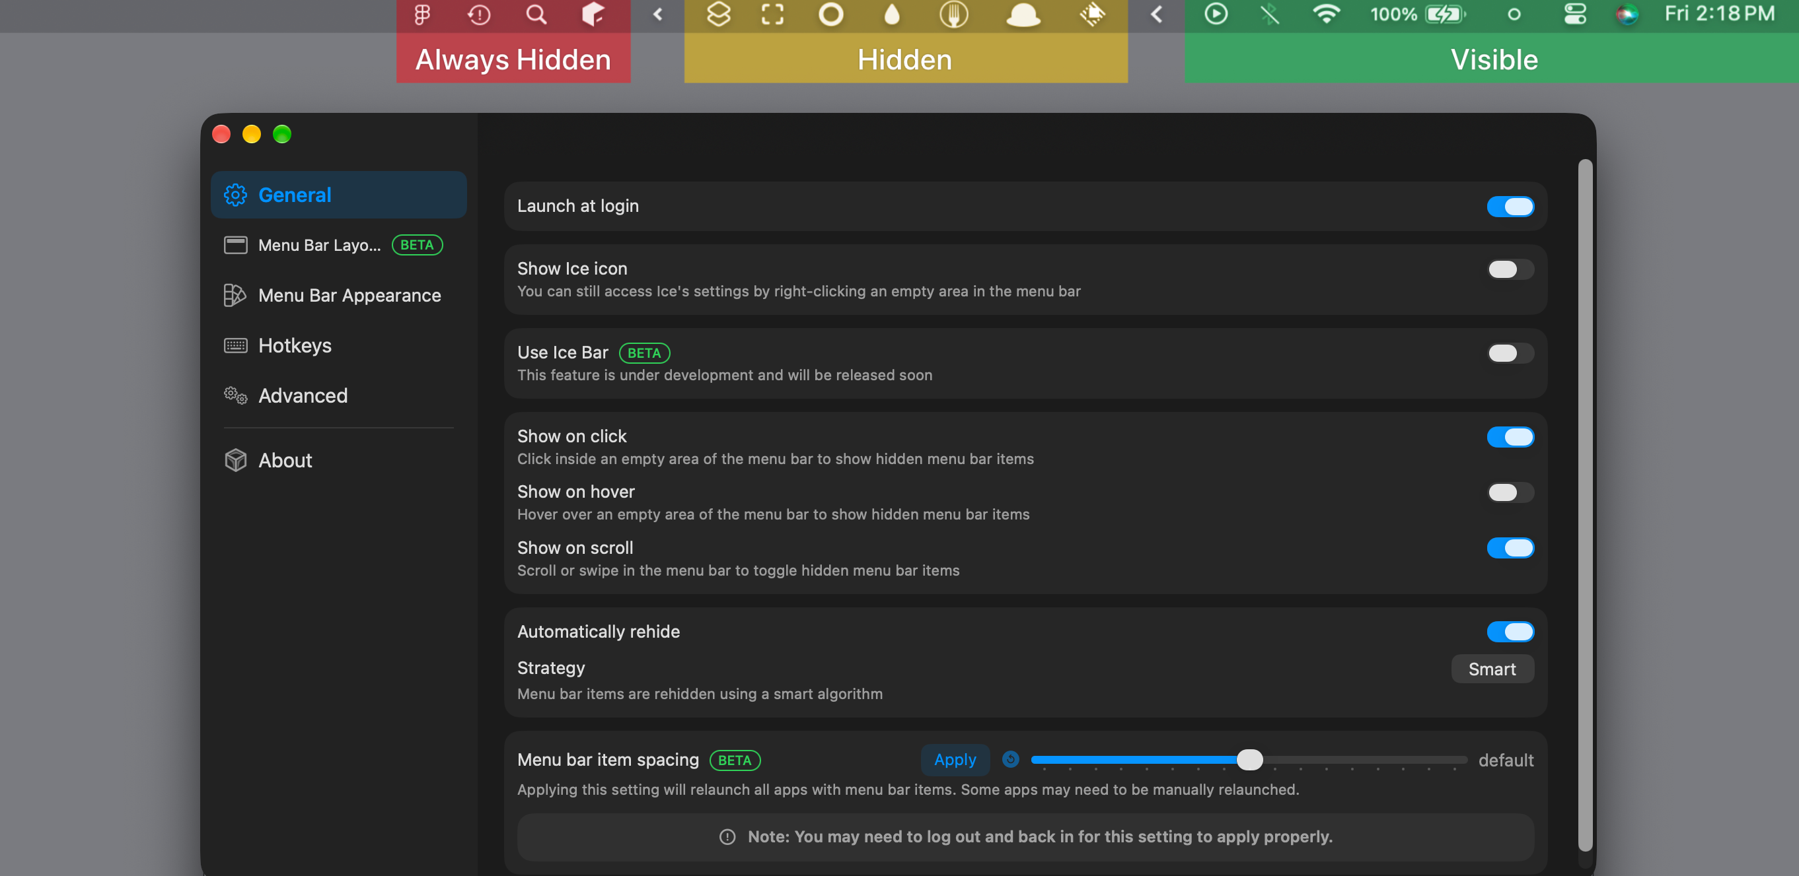Click the white cube icon in menu bar

[x=592, y=14]
